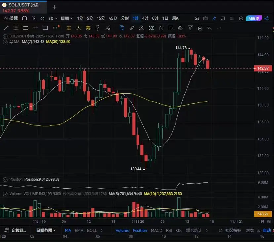
Task: Open chart settings hexagon icon
Action: point(241,18)
